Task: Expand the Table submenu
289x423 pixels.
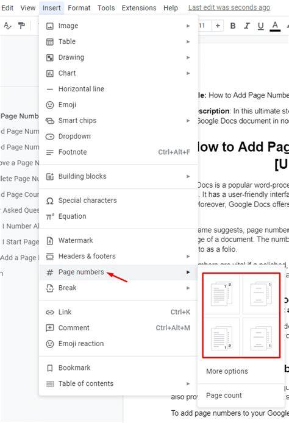Action: tap(118, 41)
